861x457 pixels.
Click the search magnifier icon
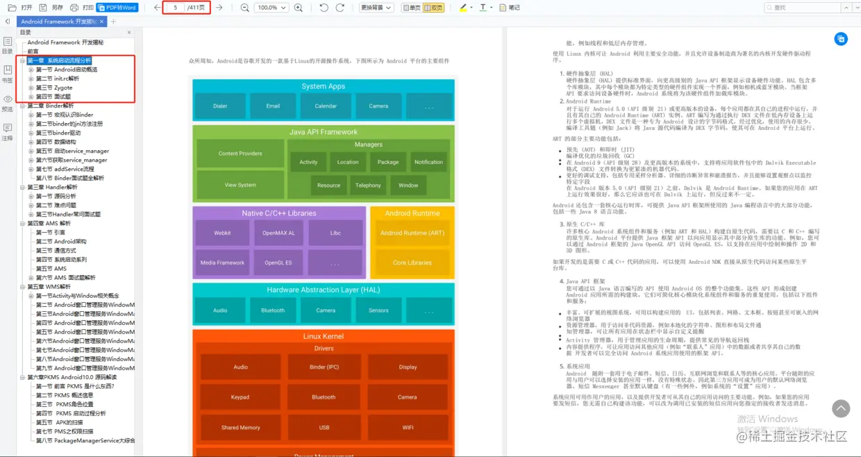point(769,8)
